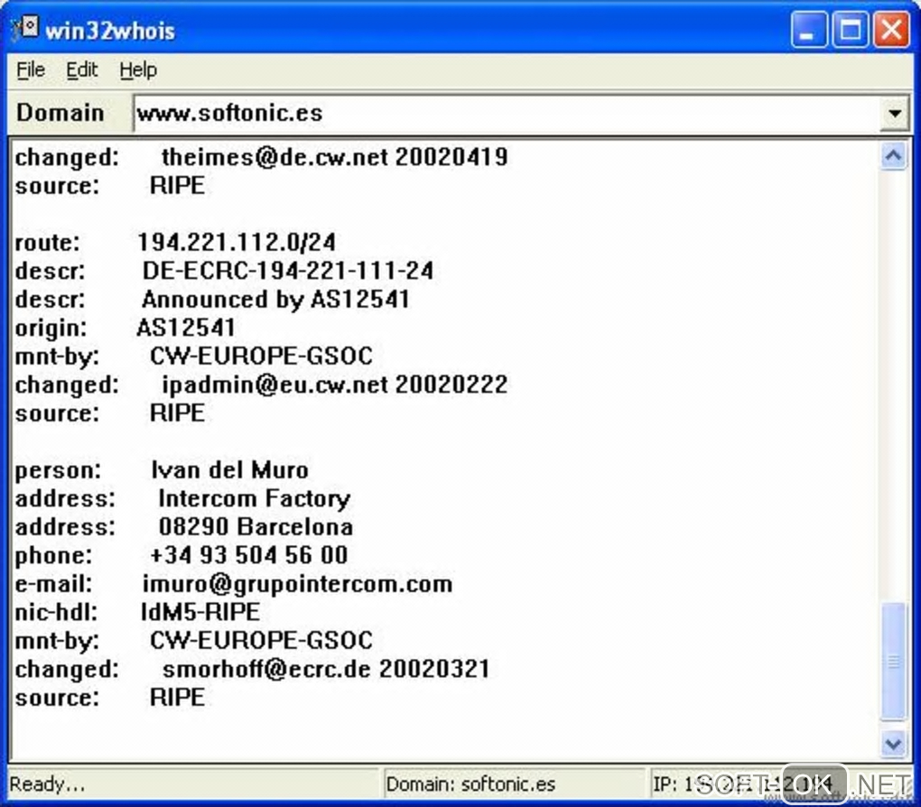Click the email theimes@de.cw.net
The width and height of the screenshot is (921, 807).
274,157
